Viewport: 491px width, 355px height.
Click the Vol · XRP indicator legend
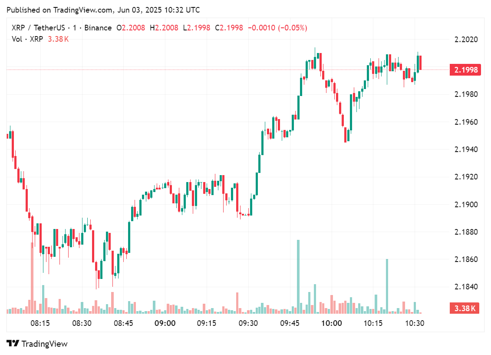[28, 39]
